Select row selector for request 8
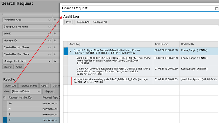 [x=4, y=115]
